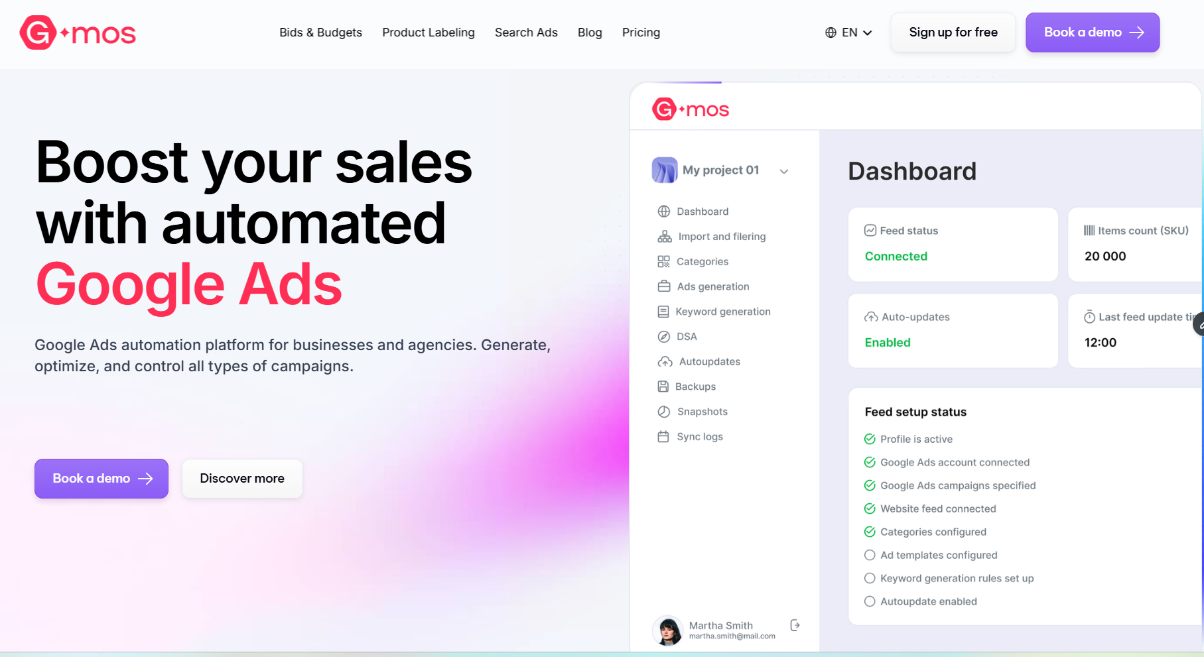Open Autoupdates in the sidebar
Viewport: 1204px width, 657px height.
coord(710,362)
